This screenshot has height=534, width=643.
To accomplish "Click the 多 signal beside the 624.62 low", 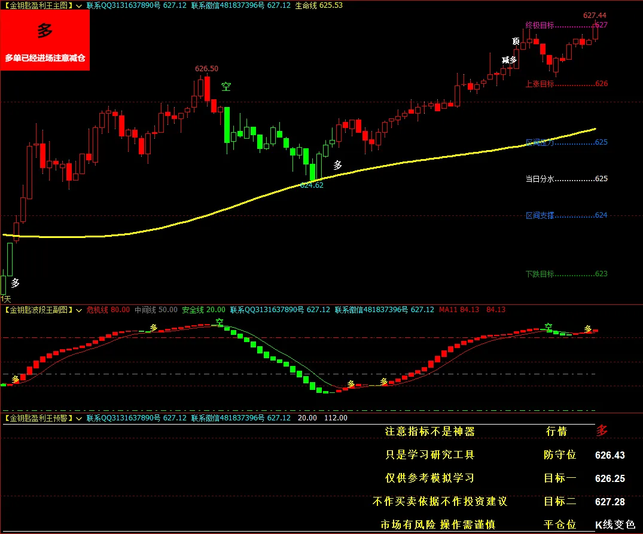I will click(x=337, y=165).
